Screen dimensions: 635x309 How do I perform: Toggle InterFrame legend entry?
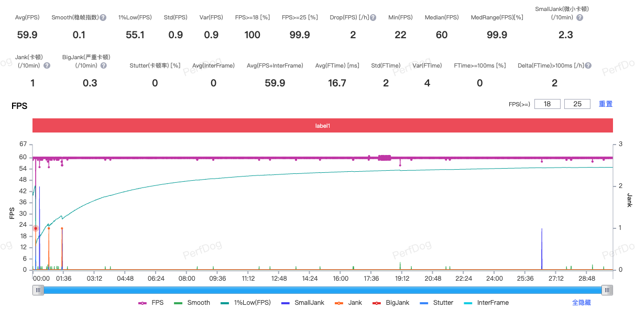[x=486, y=303]
